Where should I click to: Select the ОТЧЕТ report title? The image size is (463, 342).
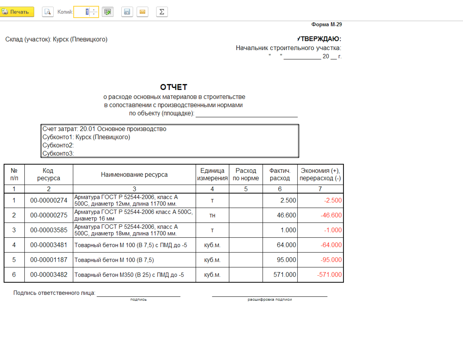pos(174,87)
